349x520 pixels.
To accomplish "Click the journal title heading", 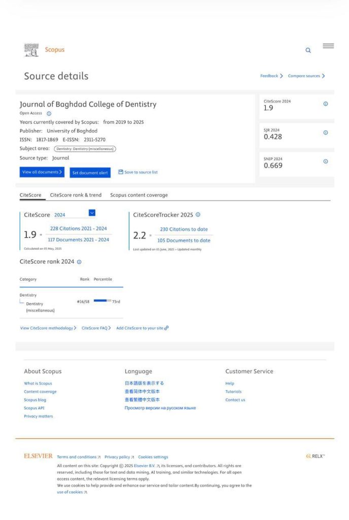I will [88, 104].
